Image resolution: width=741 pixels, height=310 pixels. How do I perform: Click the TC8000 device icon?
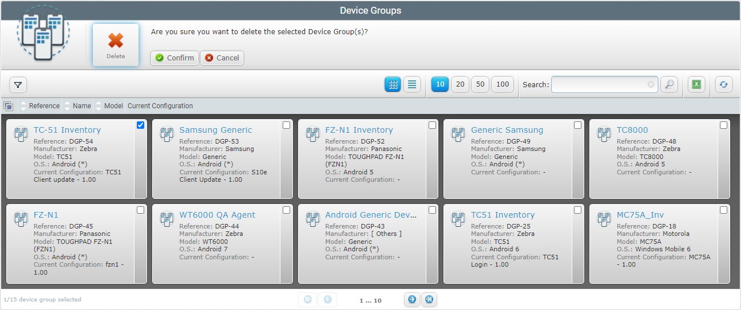pyautogui.click(x=604, y=134)
